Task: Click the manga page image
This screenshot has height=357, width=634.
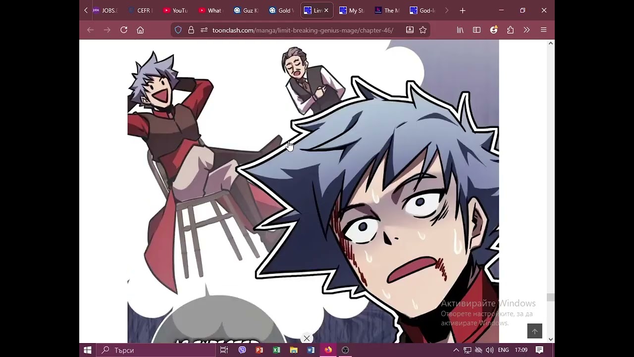Action: 313,191
